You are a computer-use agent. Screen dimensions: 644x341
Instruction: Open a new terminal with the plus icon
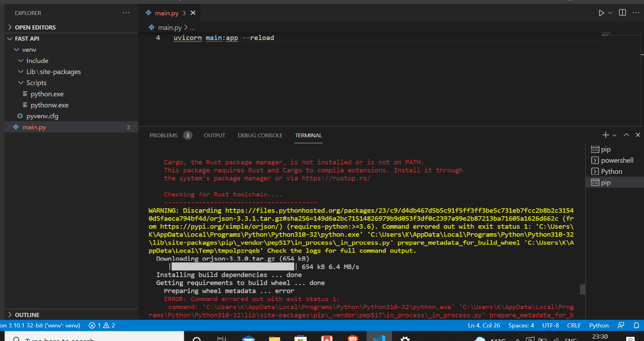tap(605, 135)
